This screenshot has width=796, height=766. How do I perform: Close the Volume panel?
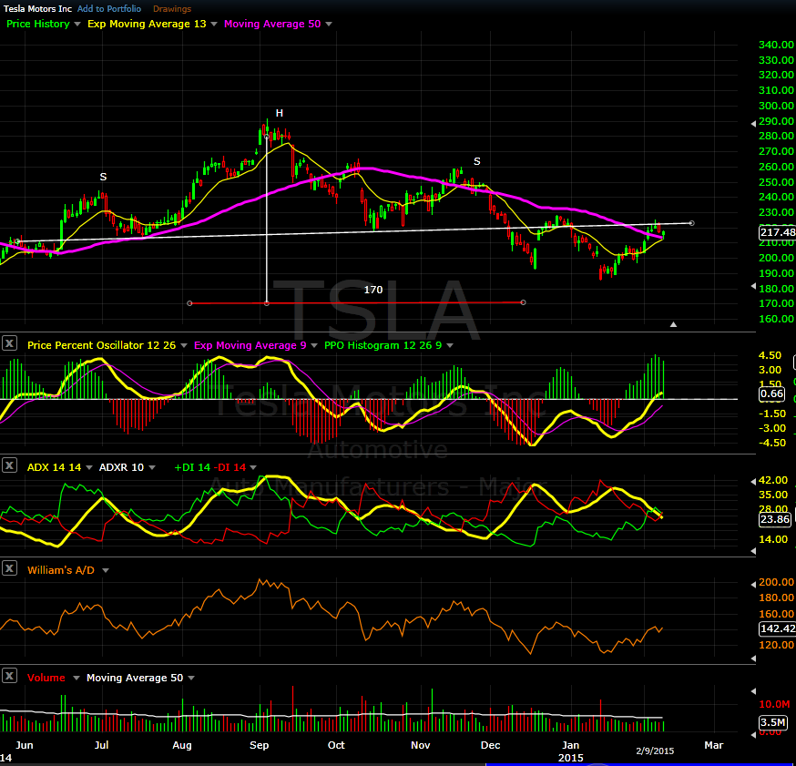pos(9,676)
